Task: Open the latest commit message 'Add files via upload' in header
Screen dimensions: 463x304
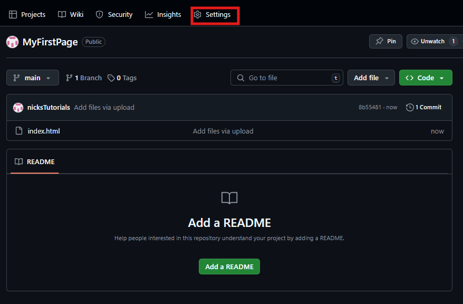Action: pyautogui.click(x=104, y=108)
